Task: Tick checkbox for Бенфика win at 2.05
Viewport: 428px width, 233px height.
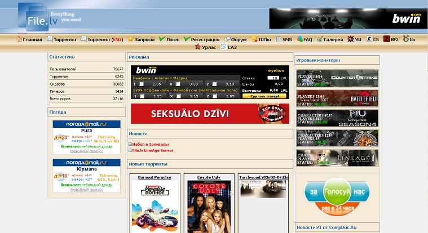Action: (142, 84)
